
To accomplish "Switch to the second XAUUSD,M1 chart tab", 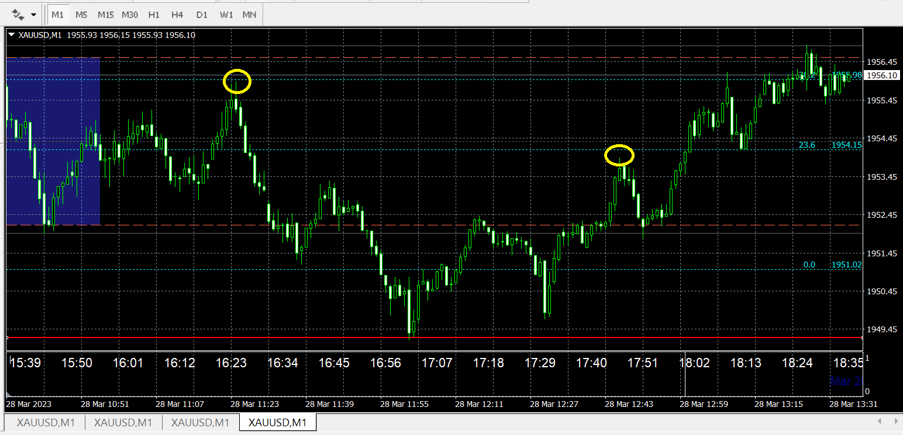I will click(123, 422).
